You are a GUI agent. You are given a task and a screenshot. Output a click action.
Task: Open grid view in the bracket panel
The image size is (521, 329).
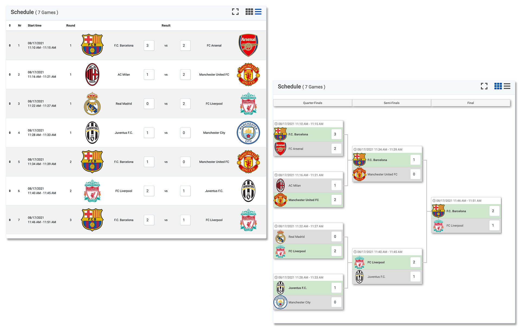(498, 86)
